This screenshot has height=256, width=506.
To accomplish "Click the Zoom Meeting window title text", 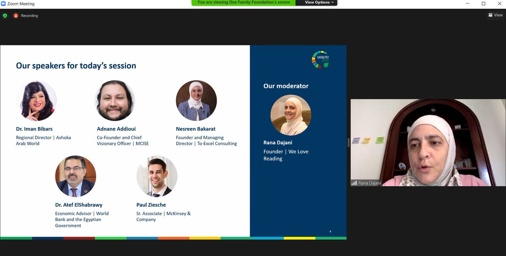I will tap(21, 3).
